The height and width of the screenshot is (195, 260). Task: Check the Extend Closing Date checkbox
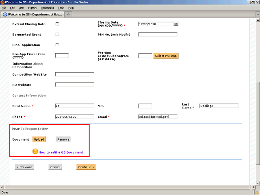point(57,24)
